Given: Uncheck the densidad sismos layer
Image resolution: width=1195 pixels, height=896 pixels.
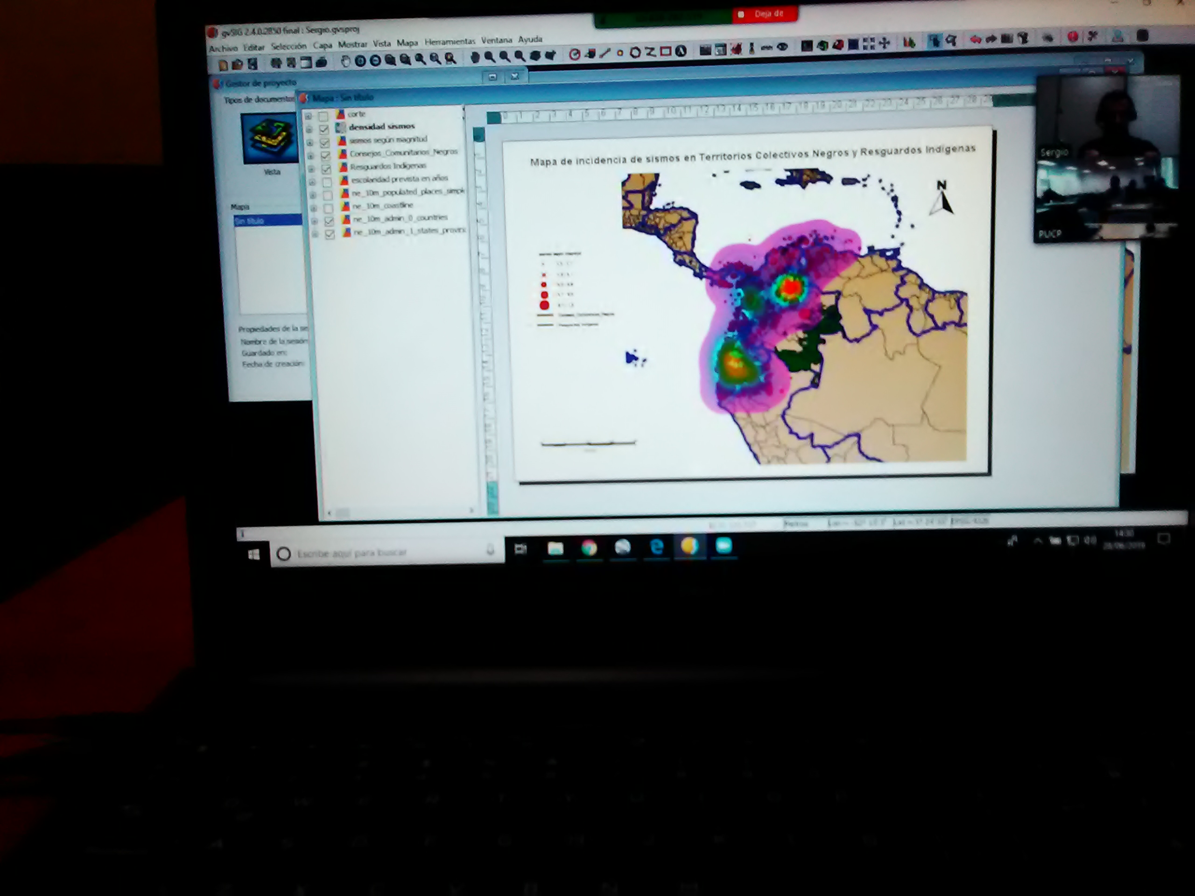Looking at the screenshot, I should [324, 129].
